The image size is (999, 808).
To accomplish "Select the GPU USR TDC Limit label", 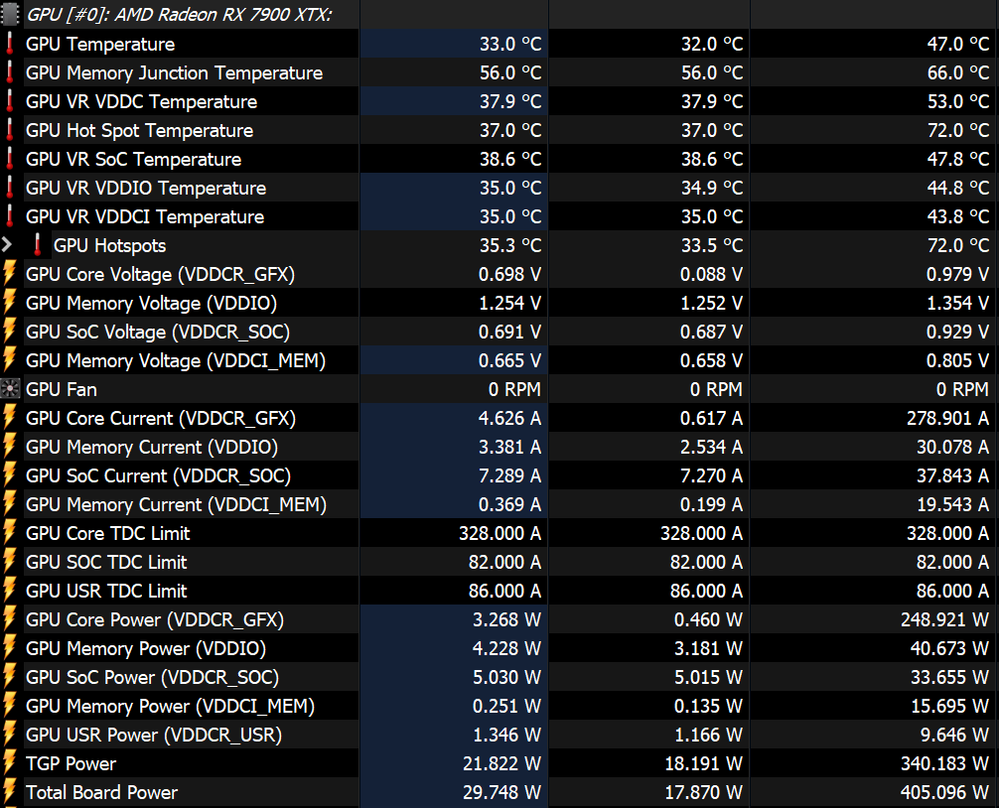I will [106, 591].
